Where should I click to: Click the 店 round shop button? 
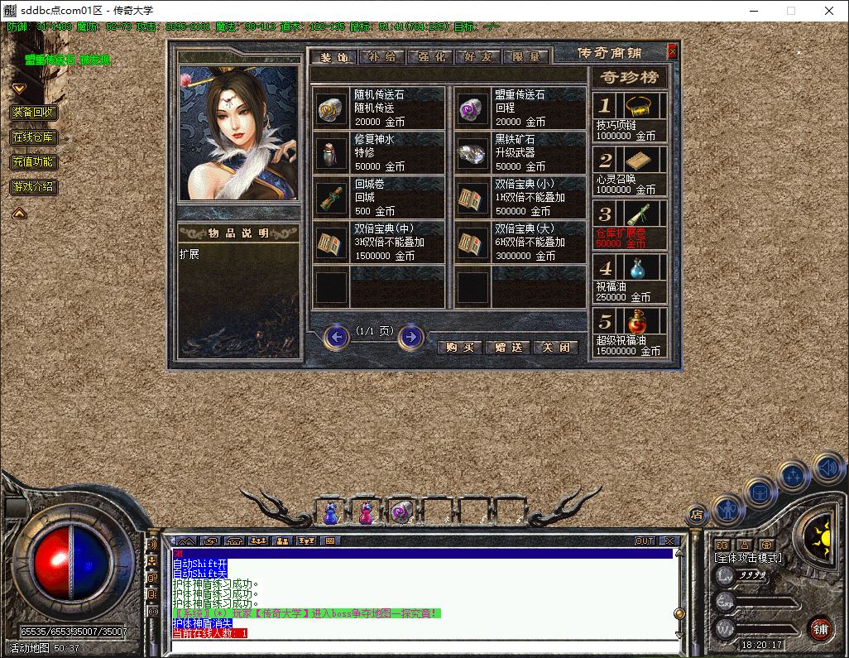[x=698, y=515]
